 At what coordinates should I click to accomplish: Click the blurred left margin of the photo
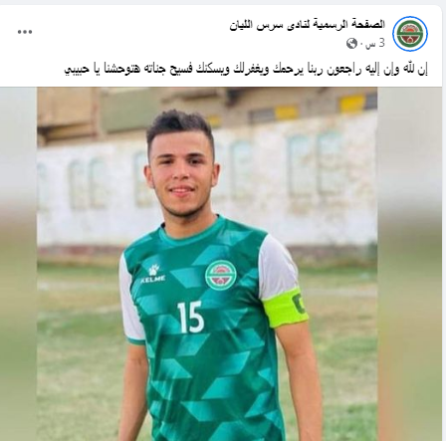(18, 264)
